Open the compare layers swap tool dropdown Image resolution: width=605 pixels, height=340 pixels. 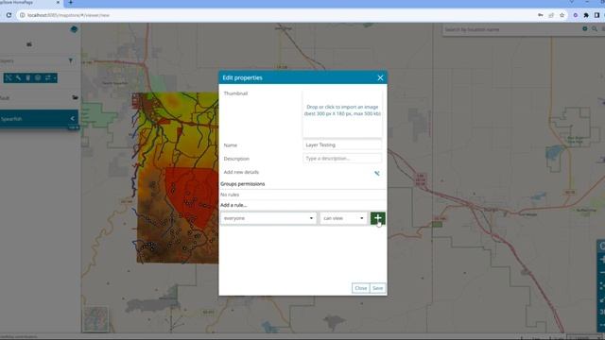50,77
